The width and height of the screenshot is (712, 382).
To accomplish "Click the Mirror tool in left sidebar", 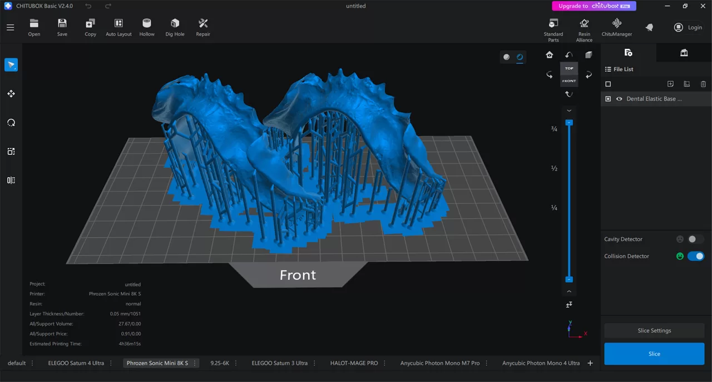I will (11, 180).
